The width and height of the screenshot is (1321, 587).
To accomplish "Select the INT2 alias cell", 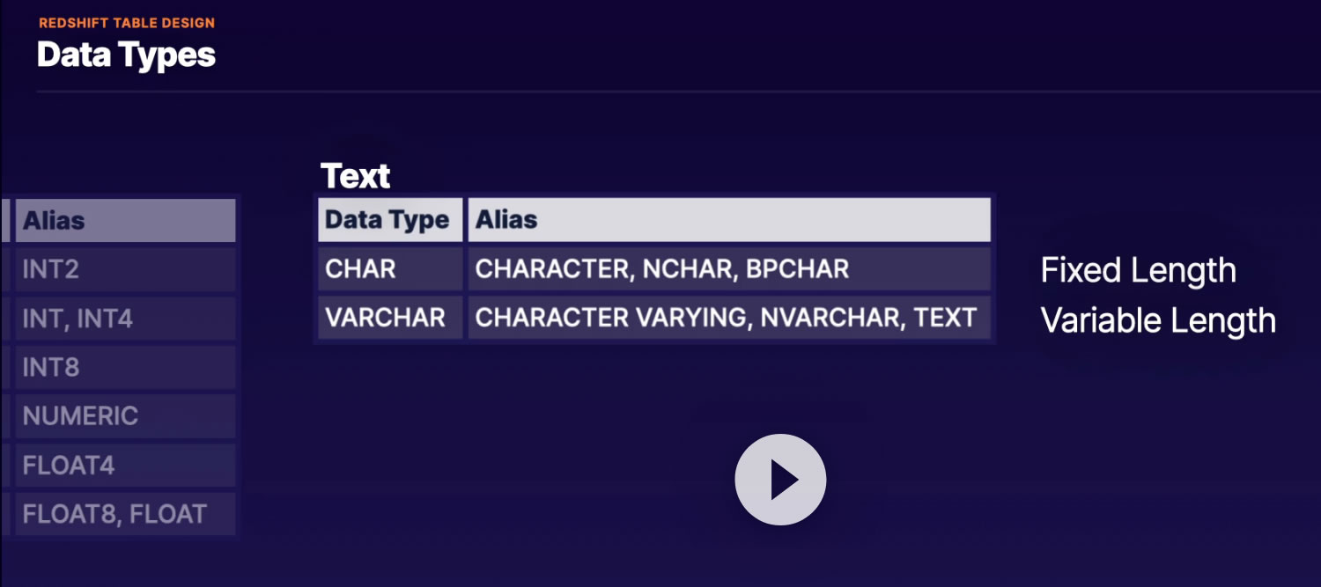I will [125, 269].
